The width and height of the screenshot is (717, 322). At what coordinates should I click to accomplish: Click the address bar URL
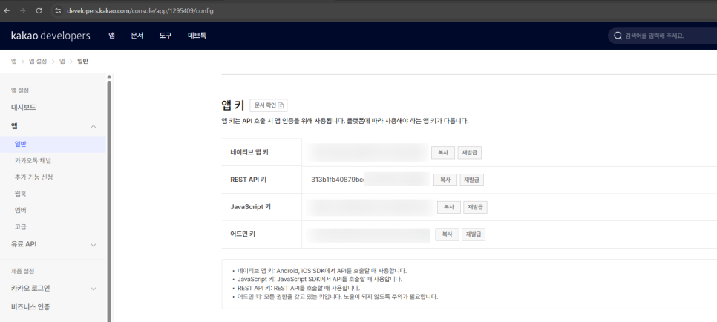tap(140, 10)
